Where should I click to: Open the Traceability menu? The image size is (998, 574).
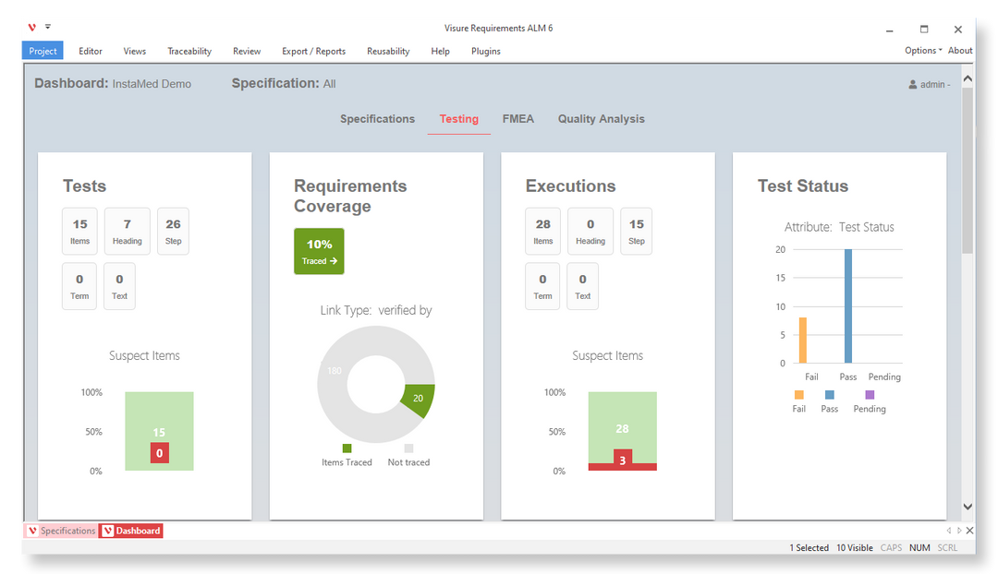(x=189, y=51)
